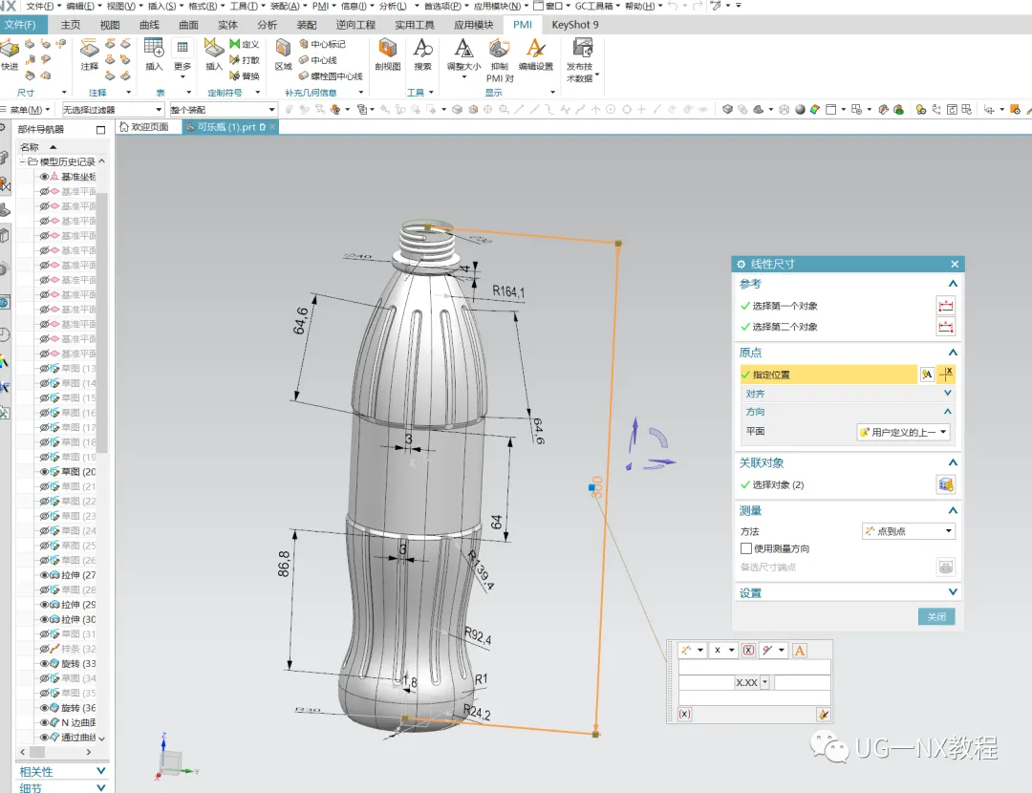Toggle visibility of 草图 (20) item
Screen dimensions: 1032x793
(x=45, y=472)
